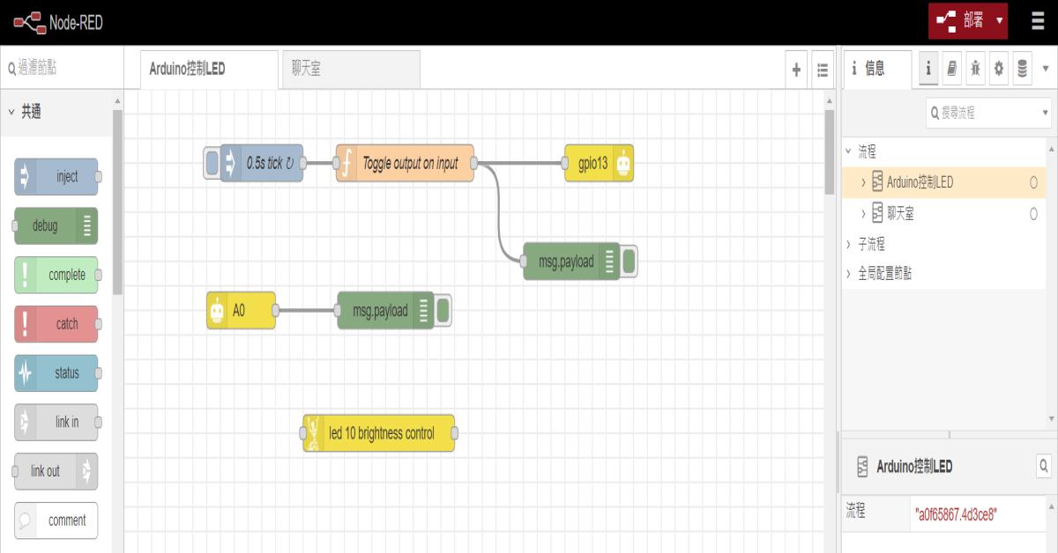Toggle the debug node connected to A0
This screenshot has width=1058, height=553.
444,310
